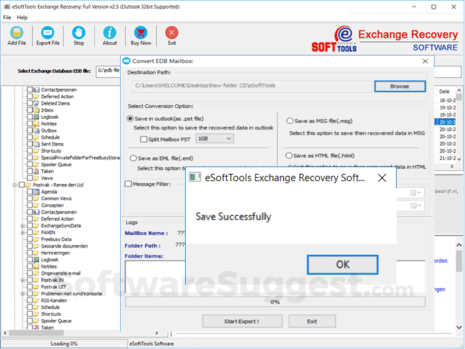Expand Problemen met synchronisatie tree node
The image size is (465, 349).
23,293
